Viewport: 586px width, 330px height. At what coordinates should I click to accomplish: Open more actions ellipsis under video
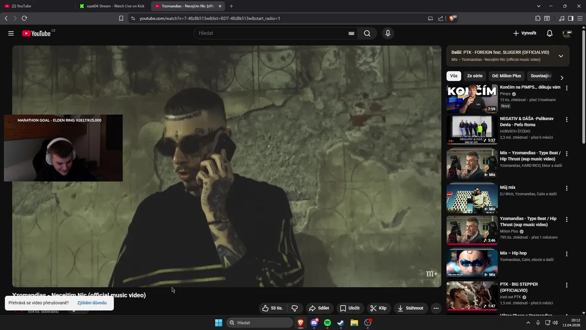pyautogui.click(x=436, y=308)
